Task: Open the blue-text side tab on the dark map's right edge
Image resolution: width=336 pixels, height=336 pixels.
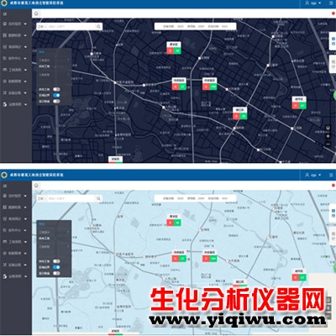Action: coord(333,41)
